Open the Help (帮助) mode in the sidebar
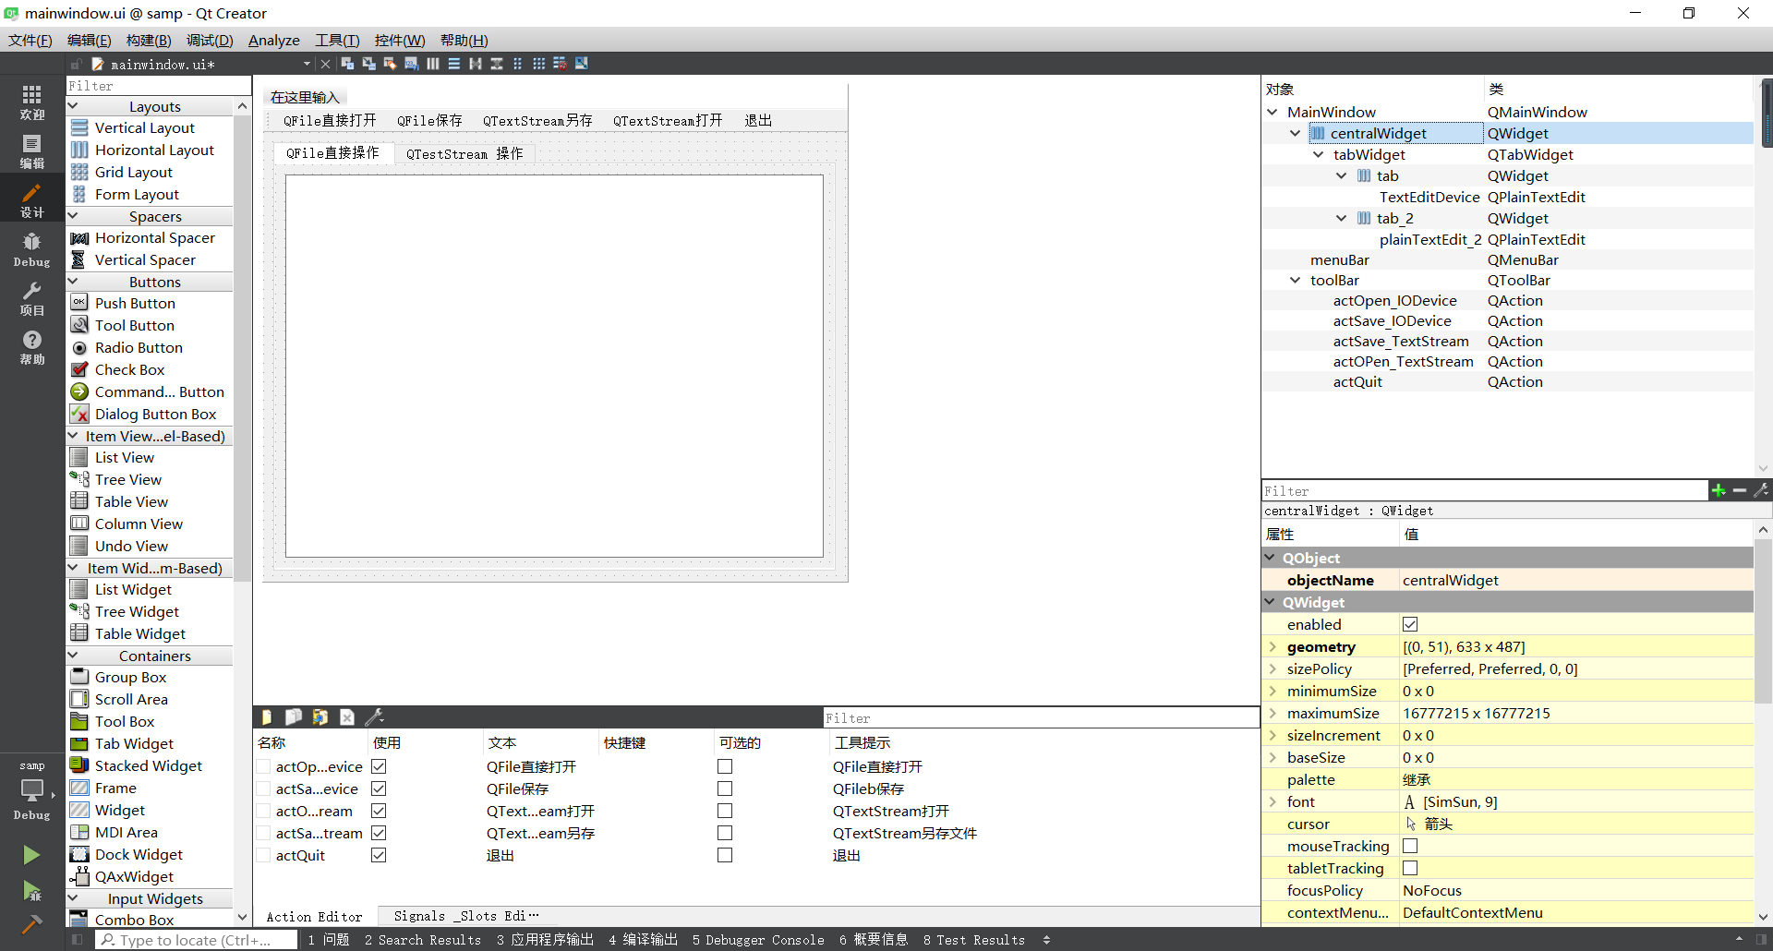The width and height of the screenshot is (1773, 951). coord(32,347)
